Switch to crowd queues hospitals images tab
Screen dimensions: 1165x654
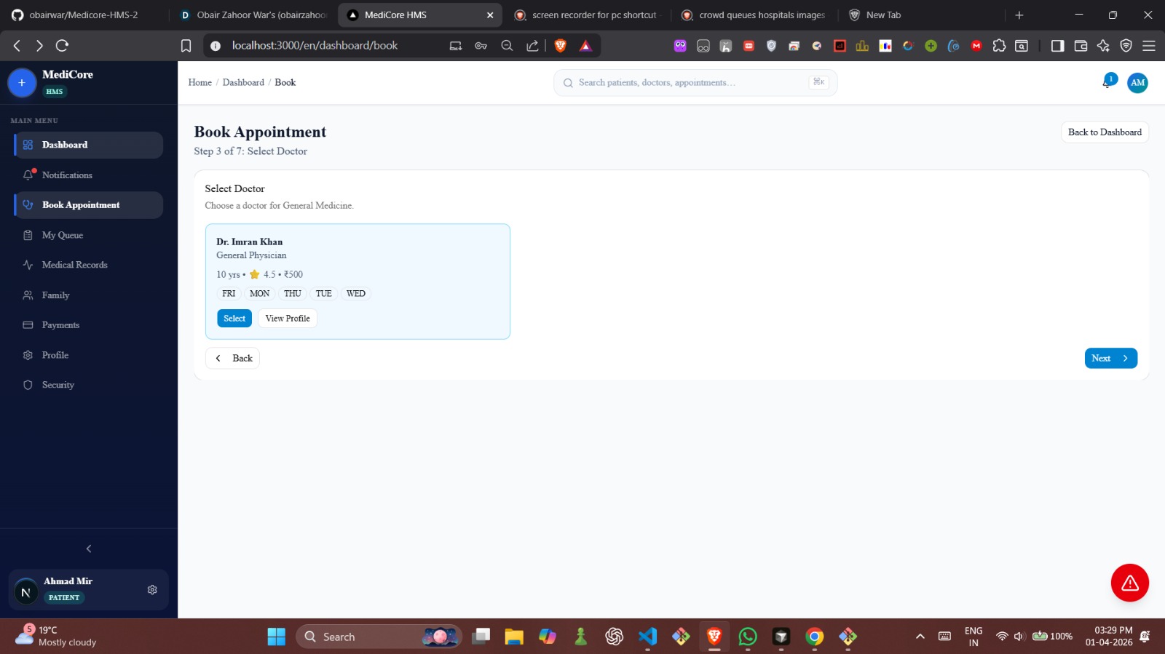[754, 15]
